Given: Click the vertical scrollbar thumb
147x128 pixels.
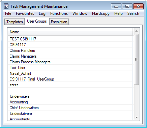Looking at the screenshot, I should pos(137,59).
